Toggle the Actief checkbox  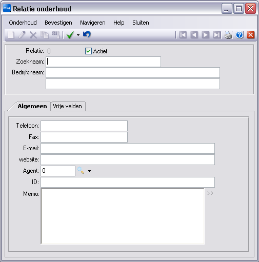point(88,51)
